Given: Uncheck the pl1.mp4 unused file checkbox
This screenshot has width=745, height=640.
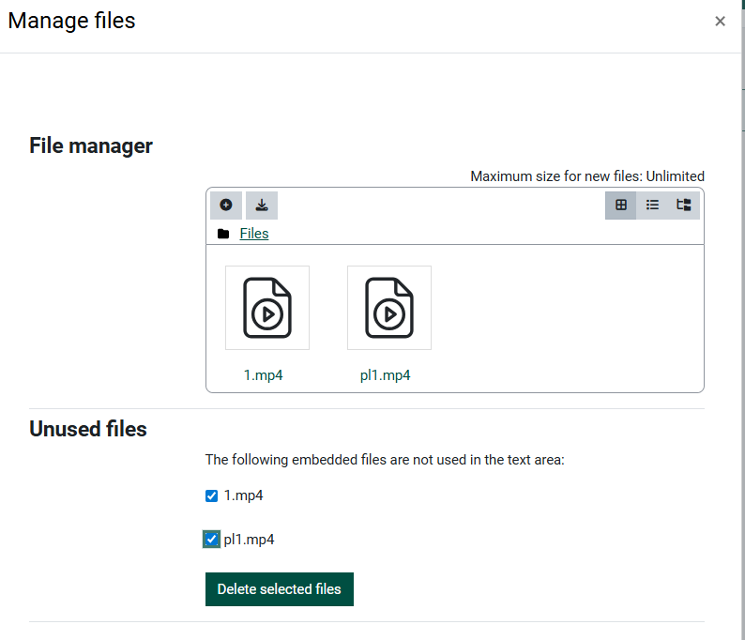Looking at the screenshot, I should pos(212,540).
